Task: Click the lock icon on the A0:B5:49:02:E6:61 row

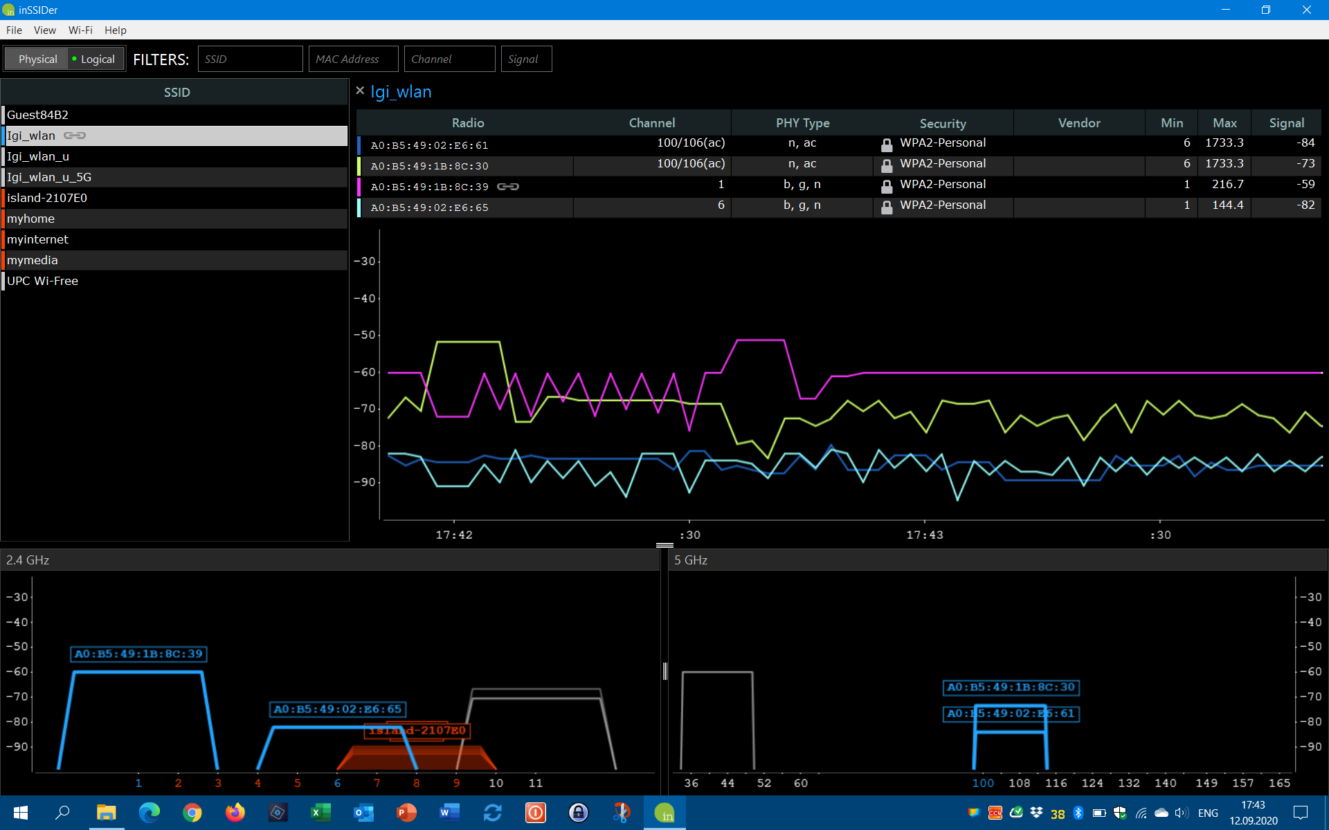Action: [x=887, y=145]
